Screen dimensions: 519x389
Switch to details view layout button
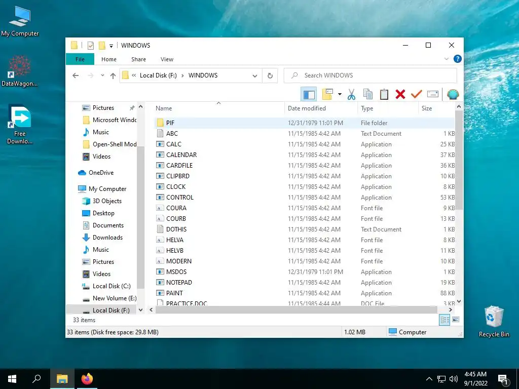(x=444, y=320)
